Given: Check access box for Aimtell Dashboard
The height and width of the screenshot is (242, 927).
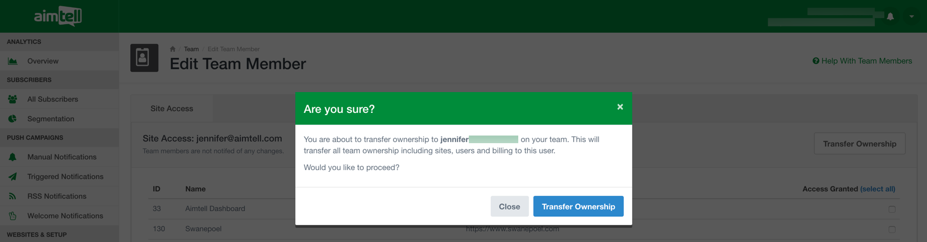Looking at the screenshot, I should coord(892,209).
